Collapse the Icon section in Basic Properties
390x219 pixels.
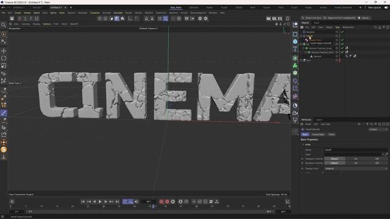point(303,145)
